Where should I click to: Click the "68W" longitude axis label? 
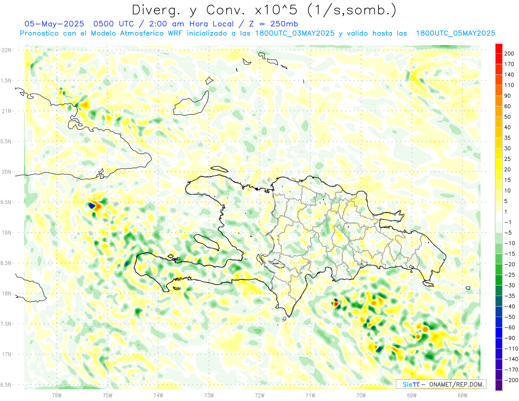point(462,395)
